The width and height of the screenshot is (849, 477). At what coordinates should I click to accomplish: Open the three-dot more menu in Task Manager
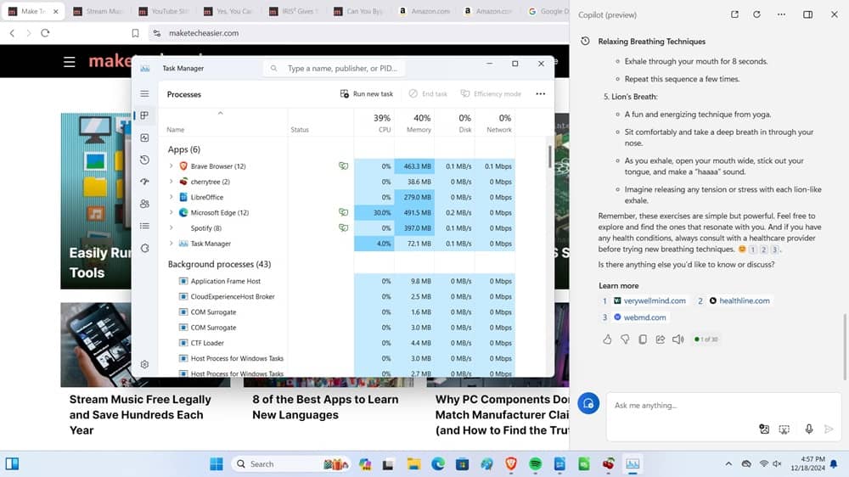click(x=540, y=94)
